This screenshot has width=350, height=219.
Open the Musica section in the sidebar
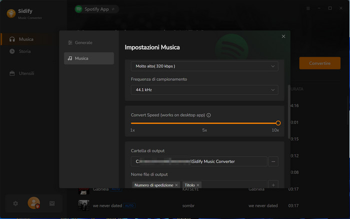pos(30,39)
